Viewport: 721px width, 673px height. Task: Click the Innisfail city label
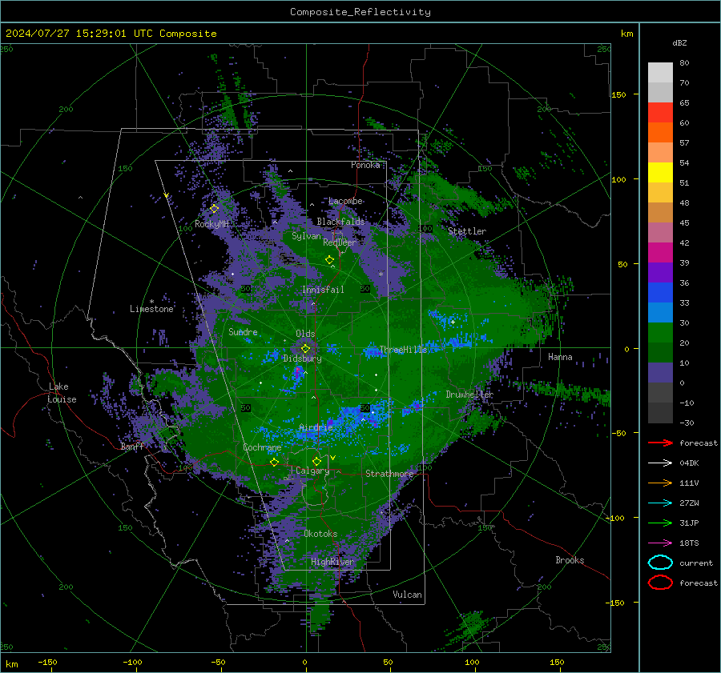323,290
